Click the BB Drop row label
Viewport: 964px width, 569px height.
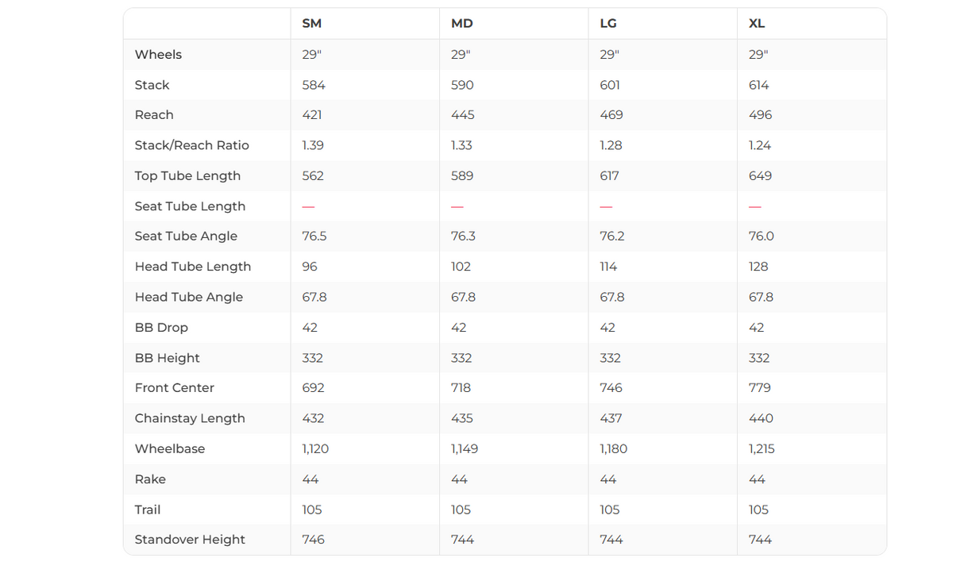161,328
